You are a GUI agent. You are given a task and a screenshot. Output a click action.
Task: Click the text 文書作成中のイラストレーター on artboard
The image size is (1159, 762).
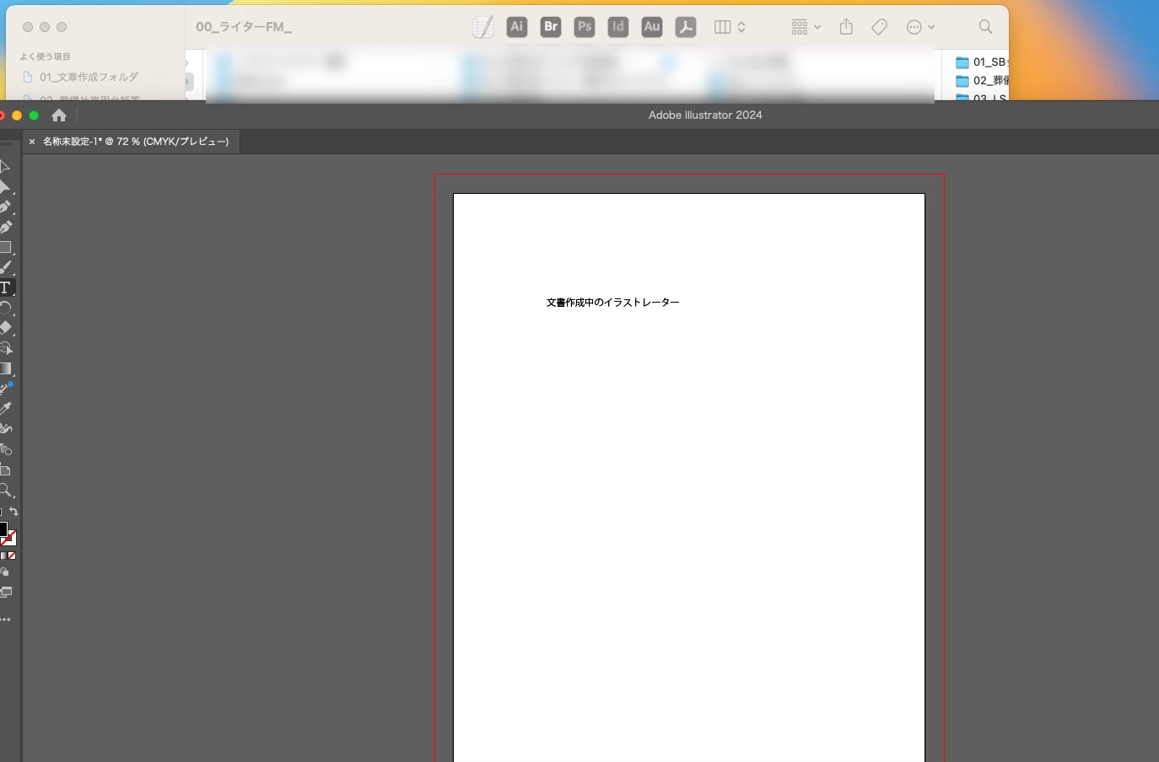coord(612,303)
